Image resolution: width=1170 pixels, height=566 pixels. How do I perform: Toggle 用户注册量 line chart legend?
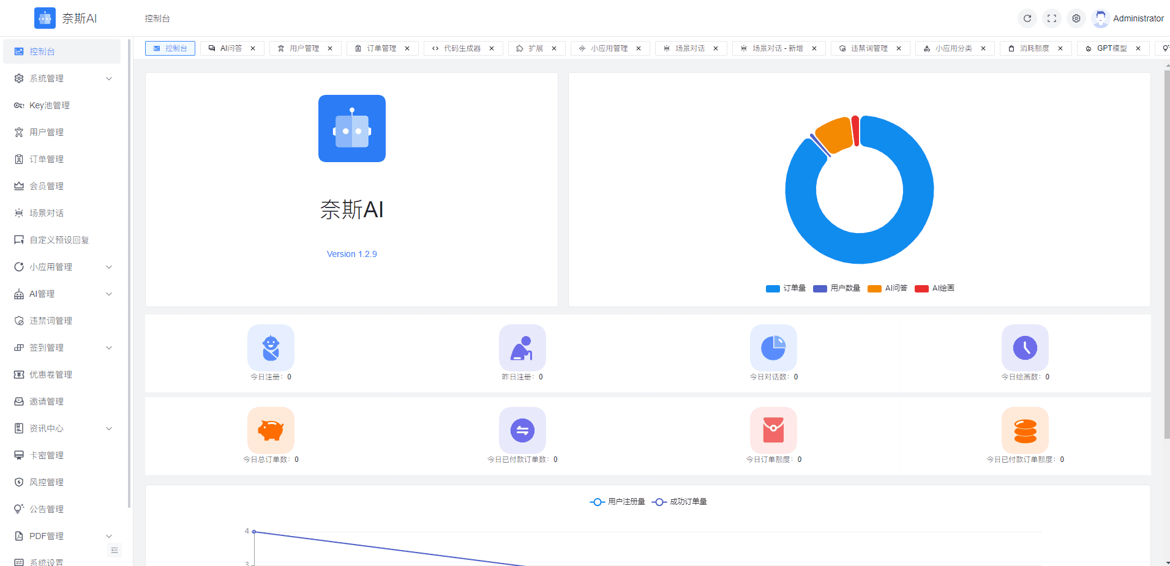(617, 502)
